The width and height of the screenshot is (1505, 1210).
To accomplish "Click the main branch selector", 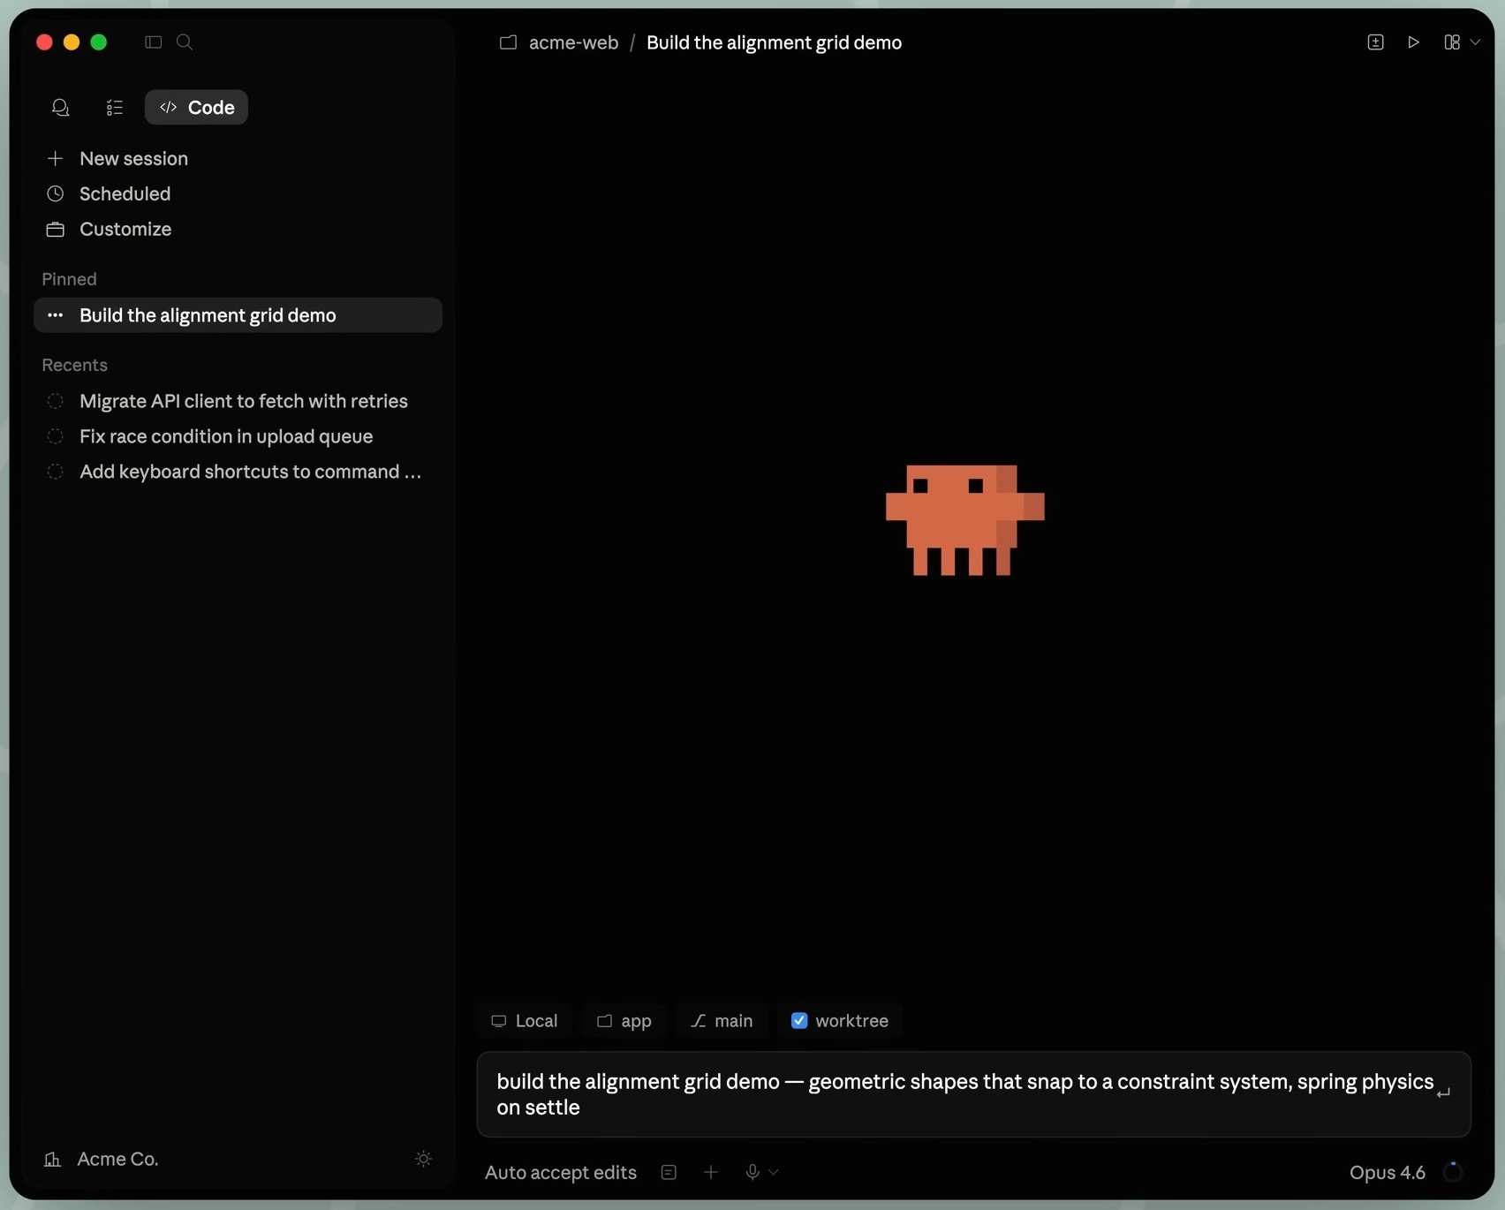I will [722, 1021].
